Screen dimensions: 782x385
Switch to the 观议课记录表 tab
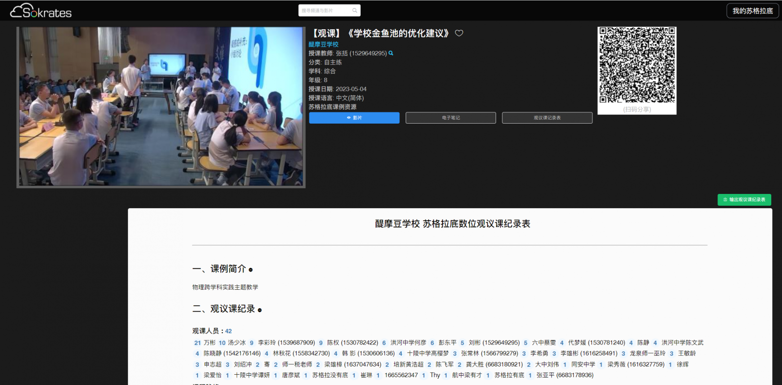pyautogui.click(x=547, y=118)
